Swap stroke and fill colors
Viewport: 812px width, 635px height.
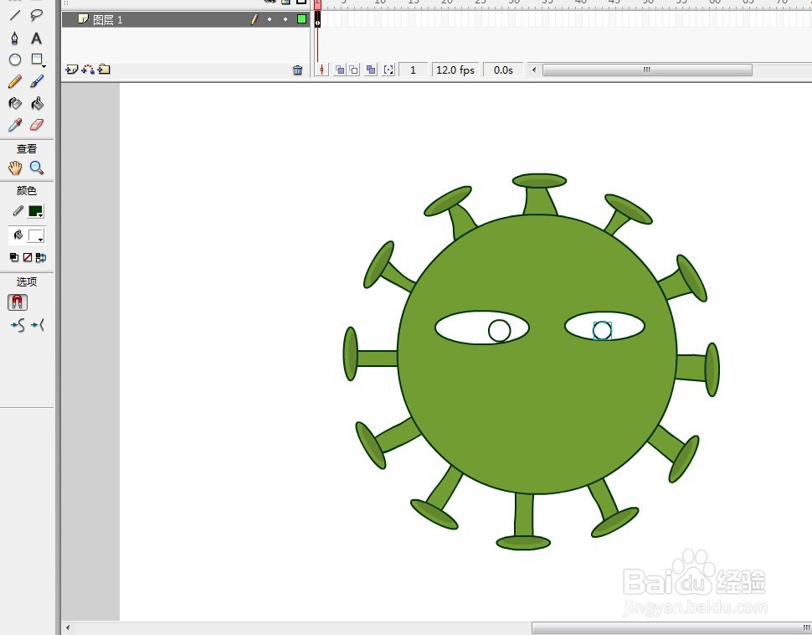coord(41,257)
